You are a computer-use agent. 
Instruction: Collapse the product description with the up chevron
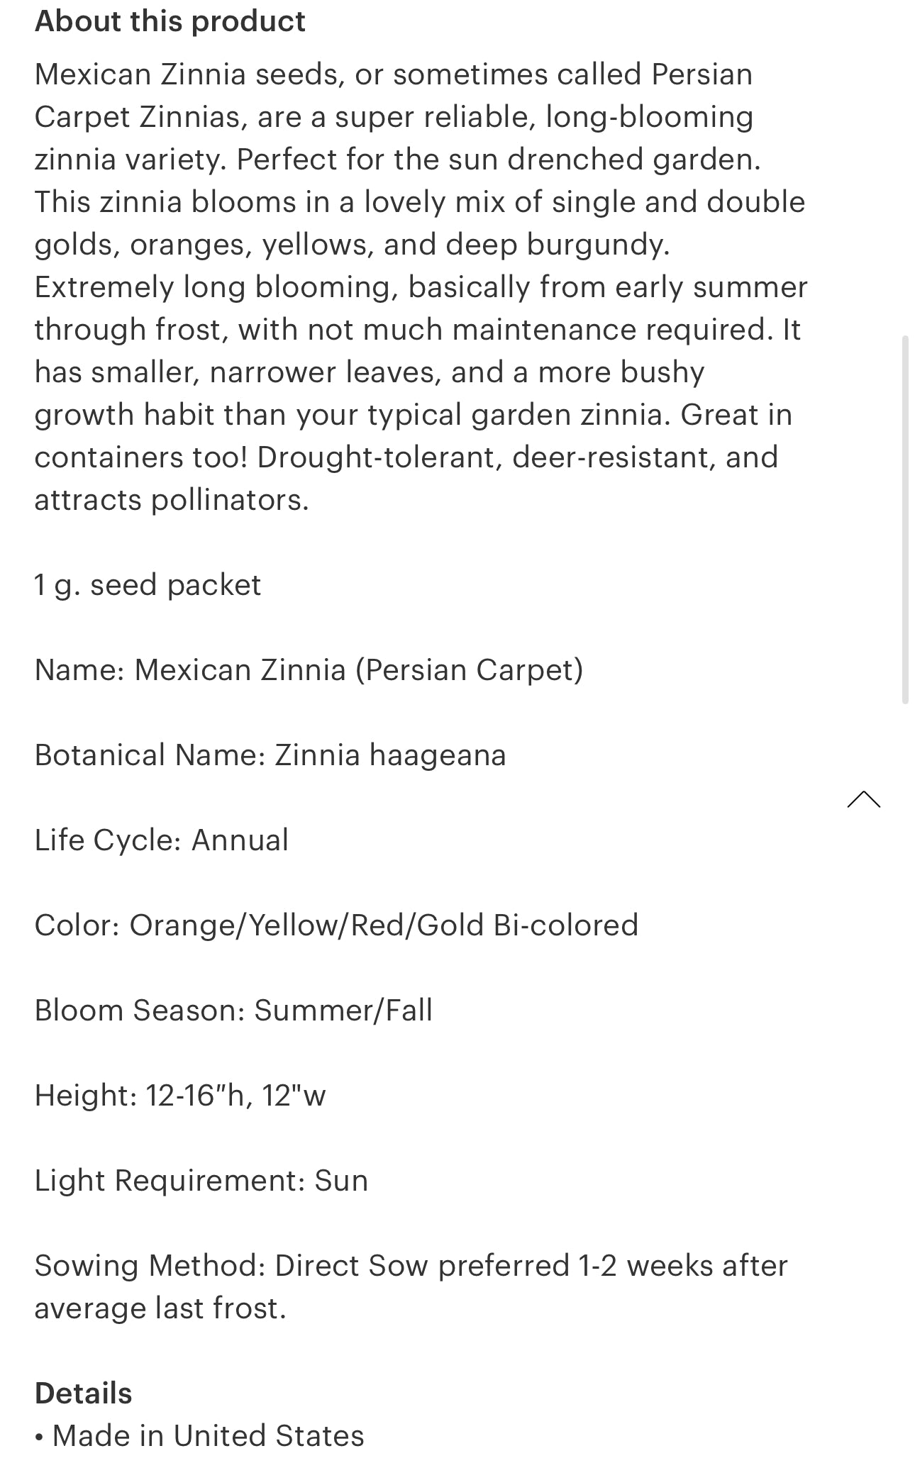[x=863, y=800]
